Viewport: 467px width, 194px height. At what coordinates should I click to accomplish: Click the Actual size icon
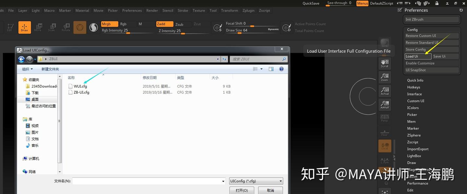pyautogui.click(x=384, y=91)
